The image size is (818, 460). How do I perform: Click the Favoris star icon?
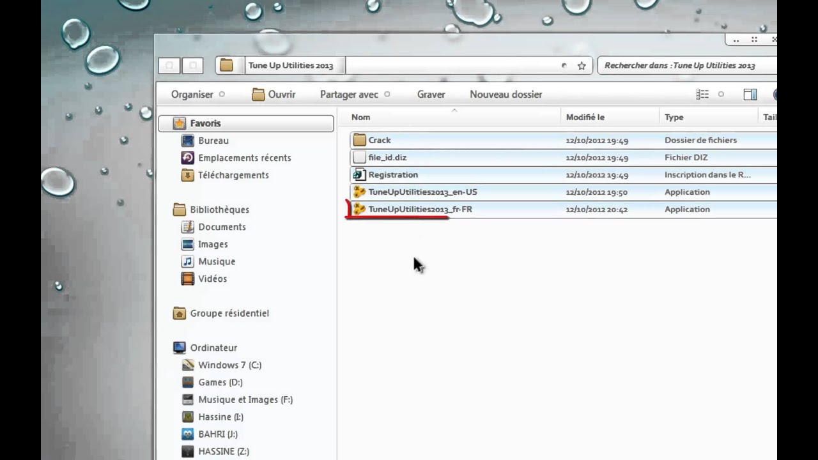tap(180, 123)
